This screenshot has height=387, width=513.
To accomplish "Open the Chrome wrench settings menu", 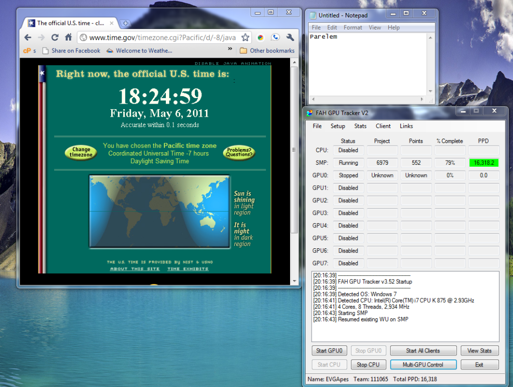I will click(290, 38).
